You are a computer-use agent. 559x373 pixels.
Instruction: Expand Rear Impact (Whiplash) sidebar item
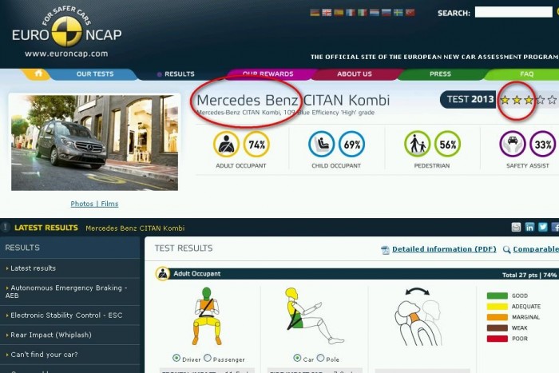tap(47, 335)
